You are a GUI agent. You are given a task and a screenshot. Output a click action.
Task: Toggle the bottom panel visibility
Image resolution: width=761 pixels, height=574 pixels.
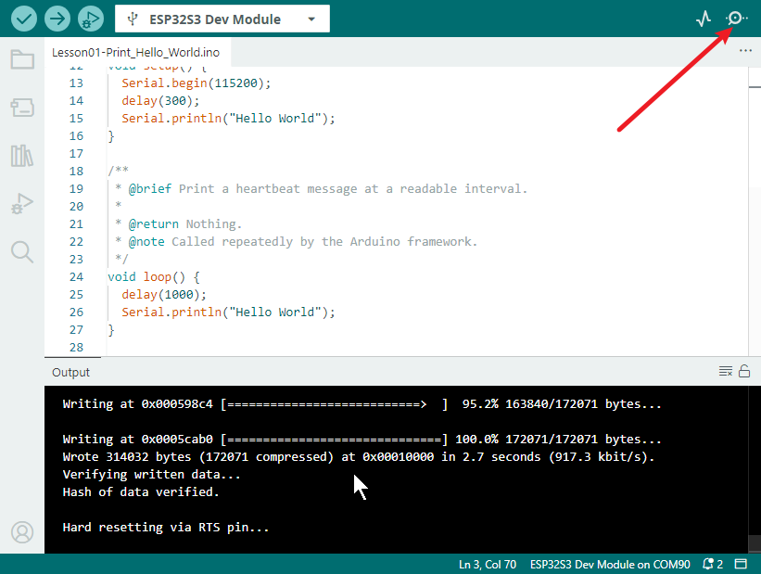pos(741,564)
